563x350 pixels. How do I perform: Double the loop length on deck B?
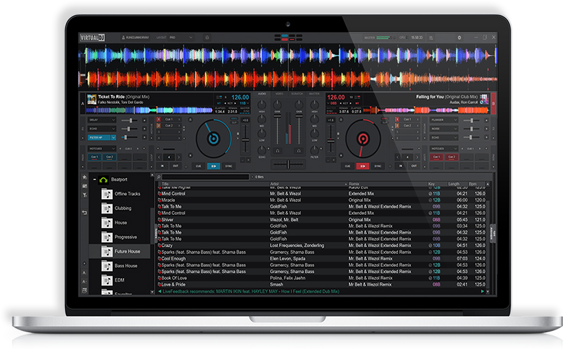pos(417,158)
